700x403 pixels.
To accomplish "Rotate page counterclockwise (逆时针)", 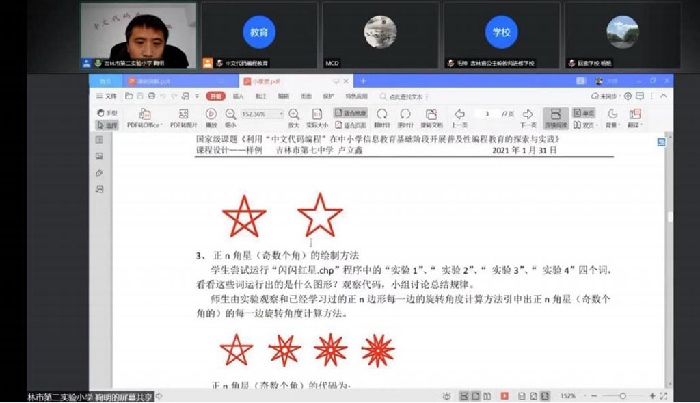I will point(405,118).
